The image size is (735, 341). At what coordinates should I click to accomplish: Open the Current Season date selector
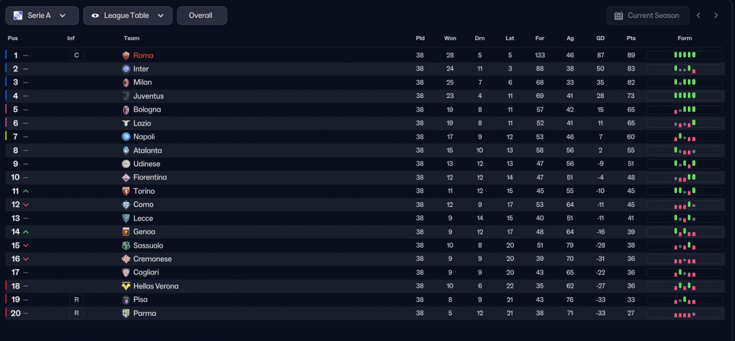(x=647, y=15)
